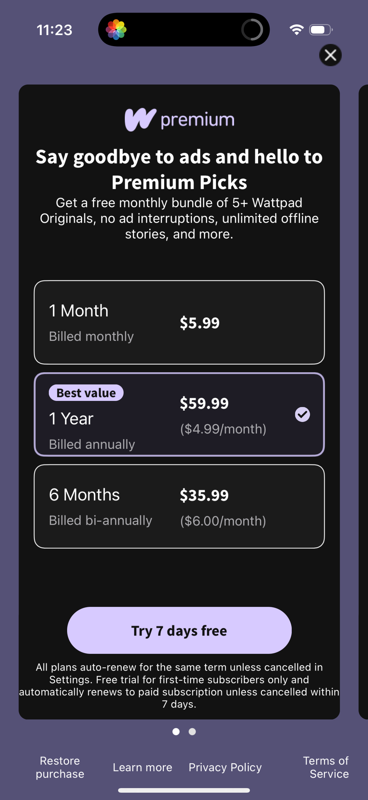Image resolution: width=368 pixels, height=800 pixels.
Task: Select the 1 Month plan
Action: [179, 323]
